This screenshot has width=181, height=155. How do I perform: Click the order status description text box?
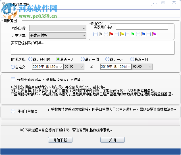pos(93,48)
